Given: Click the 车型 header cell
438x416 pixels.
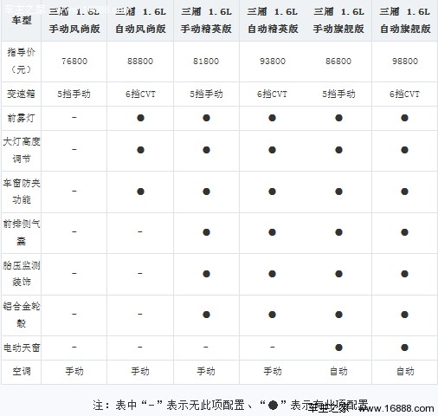Looking at the screenshot, I should [22, 20].
